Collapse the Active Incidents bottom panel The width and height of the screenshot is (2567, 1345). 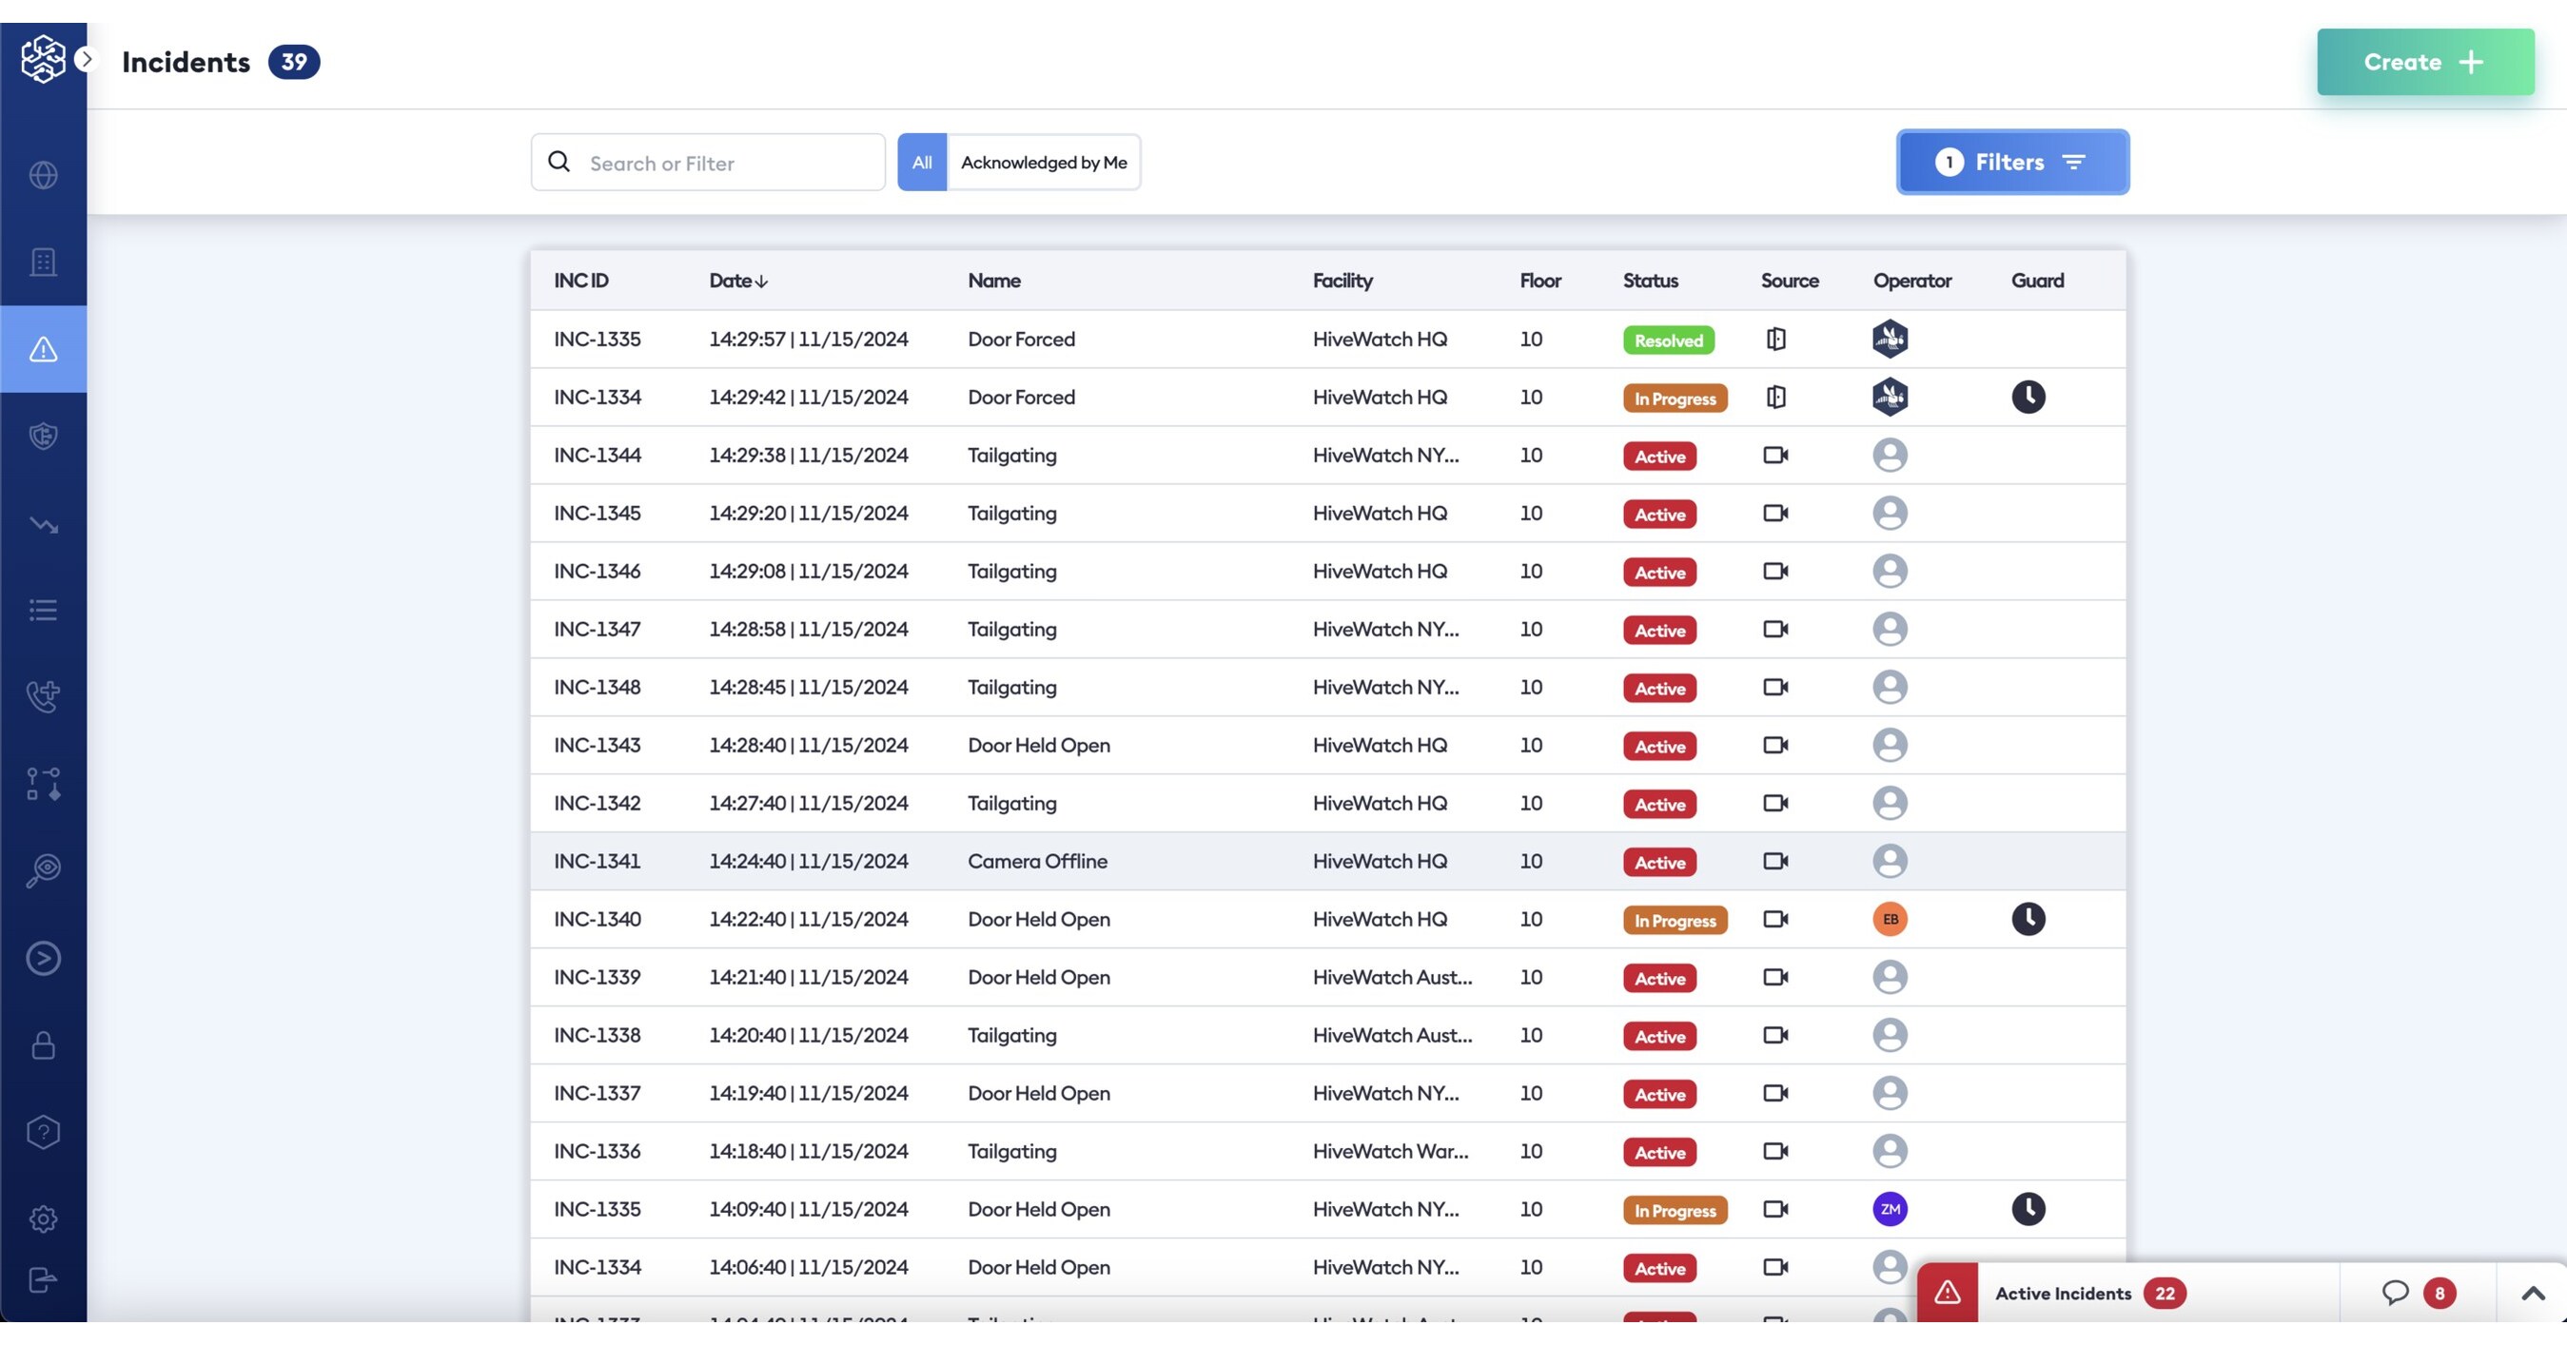pyautogui.click(x=2532, y=1292)
